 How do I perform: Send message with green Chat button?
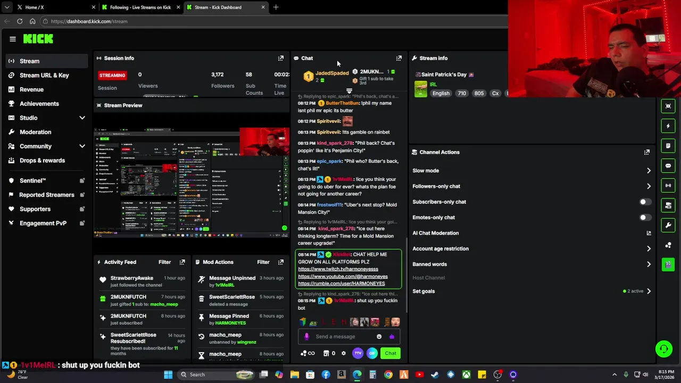pos(391,353)
